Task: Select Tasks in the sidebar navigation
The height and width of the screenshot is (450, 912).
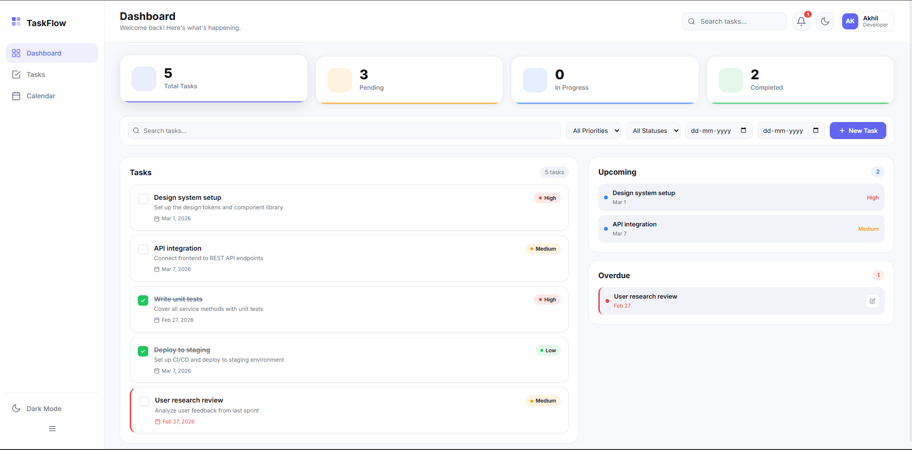Action: pos(36,75)
